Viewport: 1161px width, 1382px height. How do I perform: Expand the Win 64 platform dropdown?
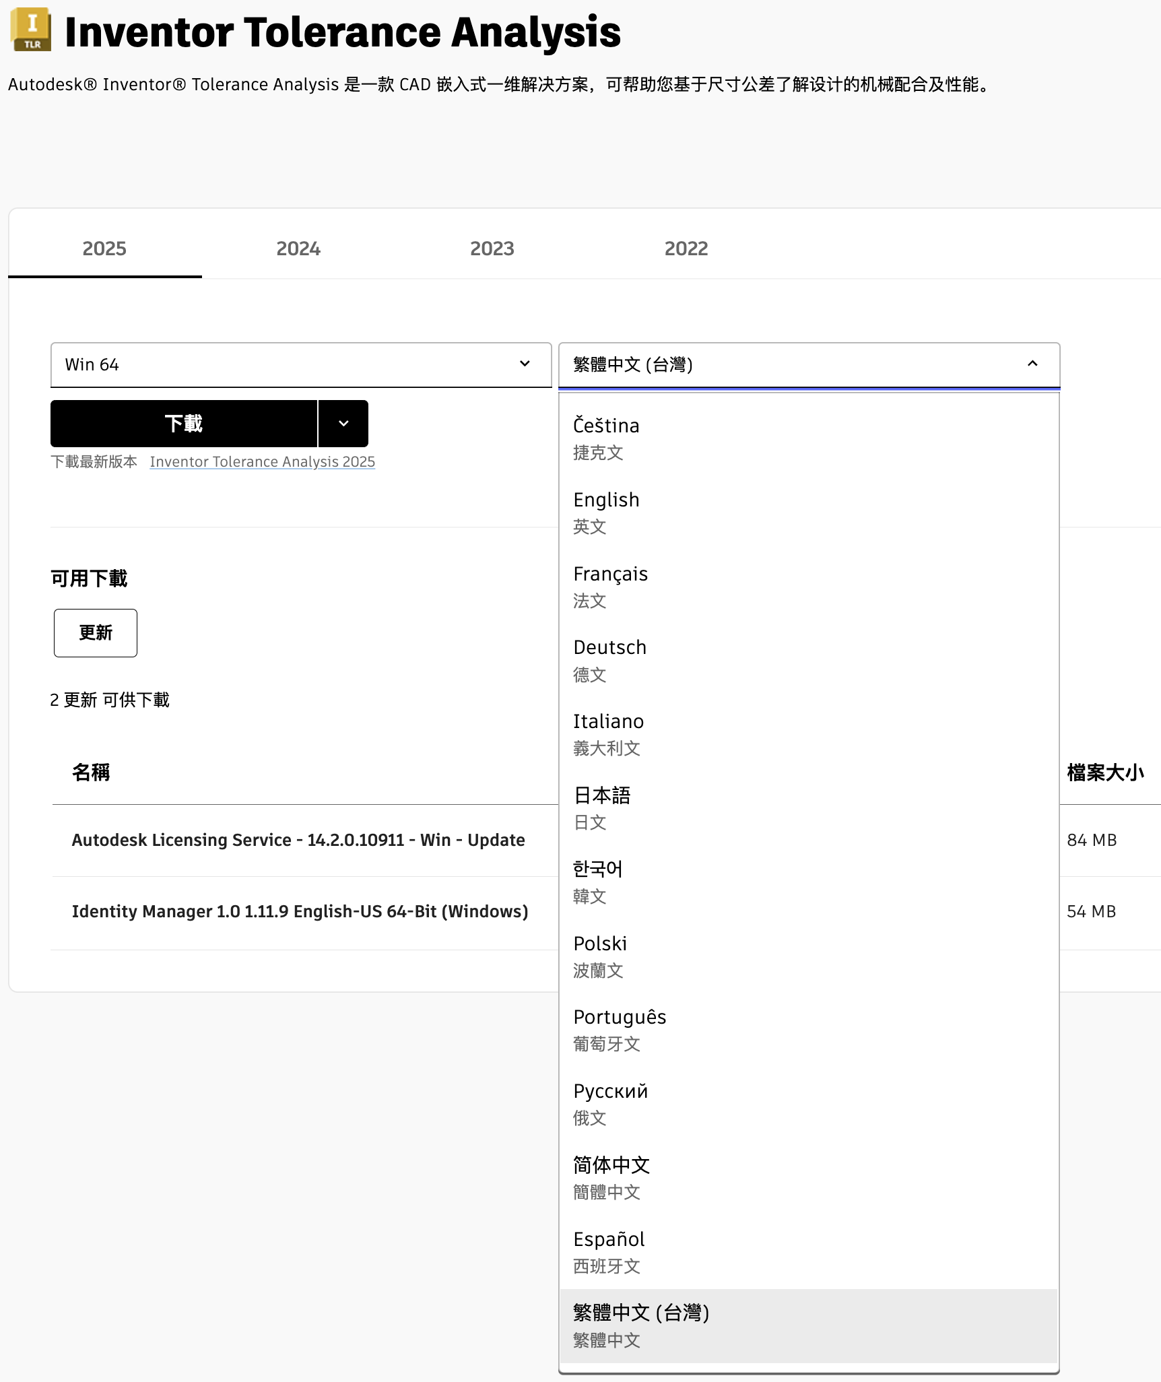pyautogui.click(x=300, y=364)
